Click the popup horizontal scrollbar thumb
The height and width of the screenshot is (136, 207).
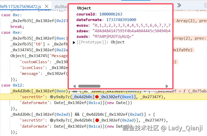tap(89, 86)
